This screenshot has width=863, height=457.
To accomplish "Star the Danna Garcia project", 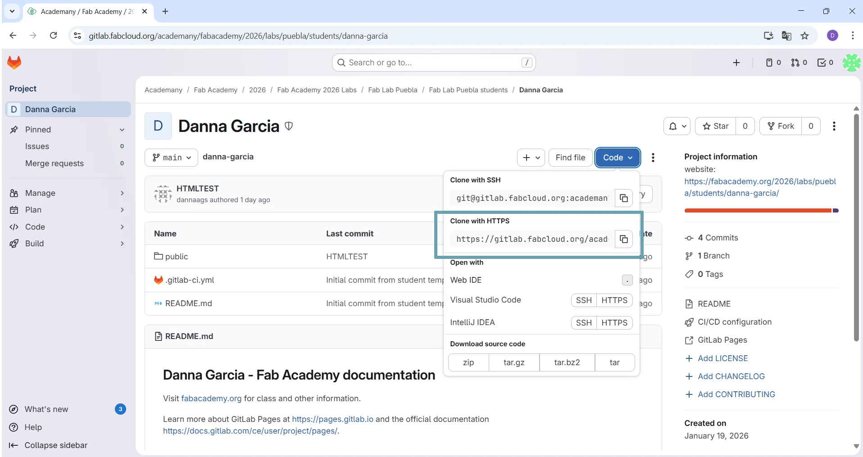I will coord(716,126).
